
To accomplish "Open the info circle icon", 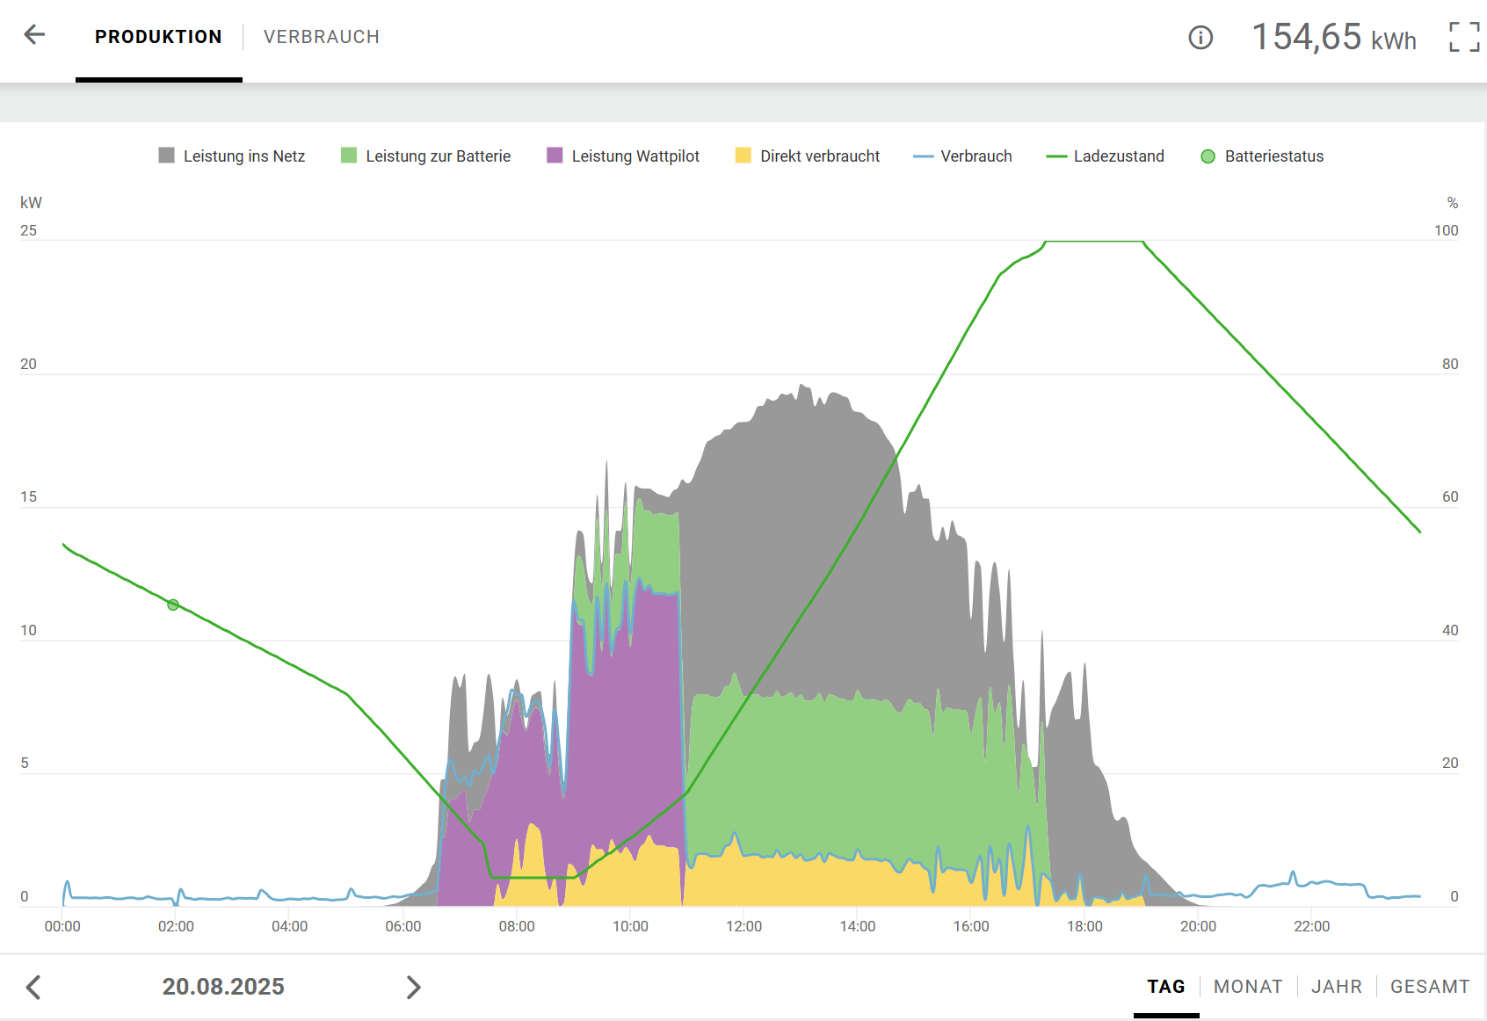I will [x=1200, y=37].
